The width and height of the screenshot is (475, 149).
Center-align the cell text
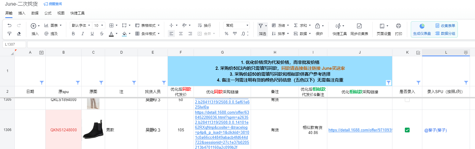[181, 34]
